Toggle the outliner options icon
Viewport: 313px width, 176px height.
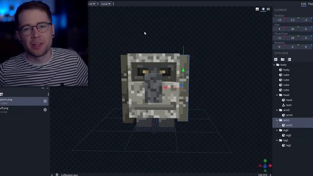coord(290,60)
